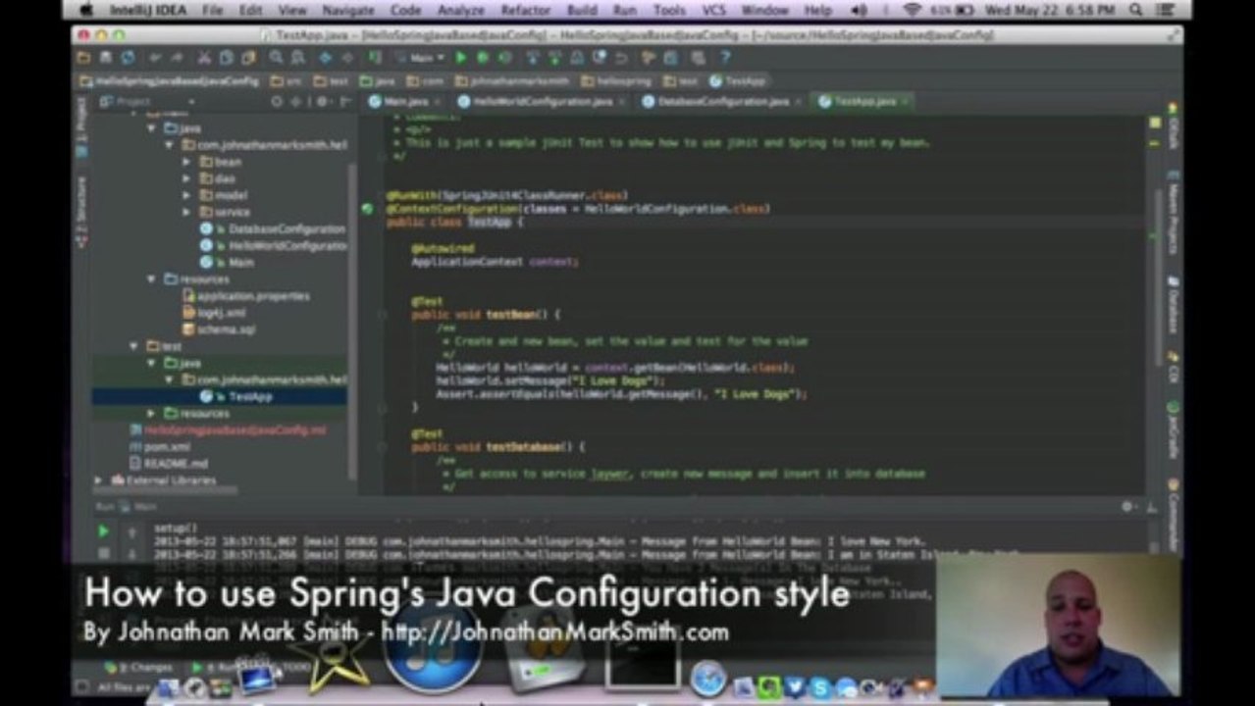
Task: Open the Navigate menu
Action: point(348,10)
